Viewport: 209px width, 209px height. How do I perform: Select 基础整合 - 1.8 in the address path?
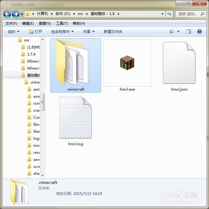tap(102, 14)
